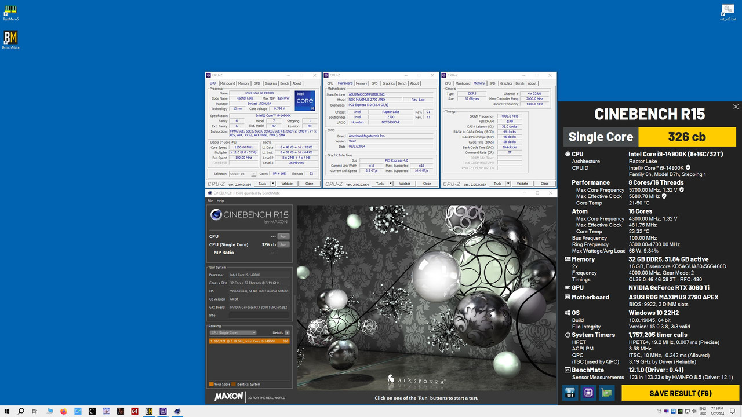Viewport: 742px width, 417px height.
Task: Click Close button in first CPU-Z window
Action: pyautogui.click(x=309, y=184)
